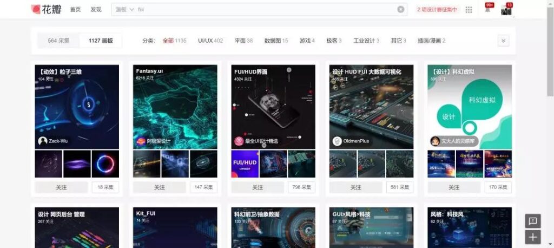Open Zack-Wu's avatar icon
This screenshot has height=248, width=554.
[43, 141]
